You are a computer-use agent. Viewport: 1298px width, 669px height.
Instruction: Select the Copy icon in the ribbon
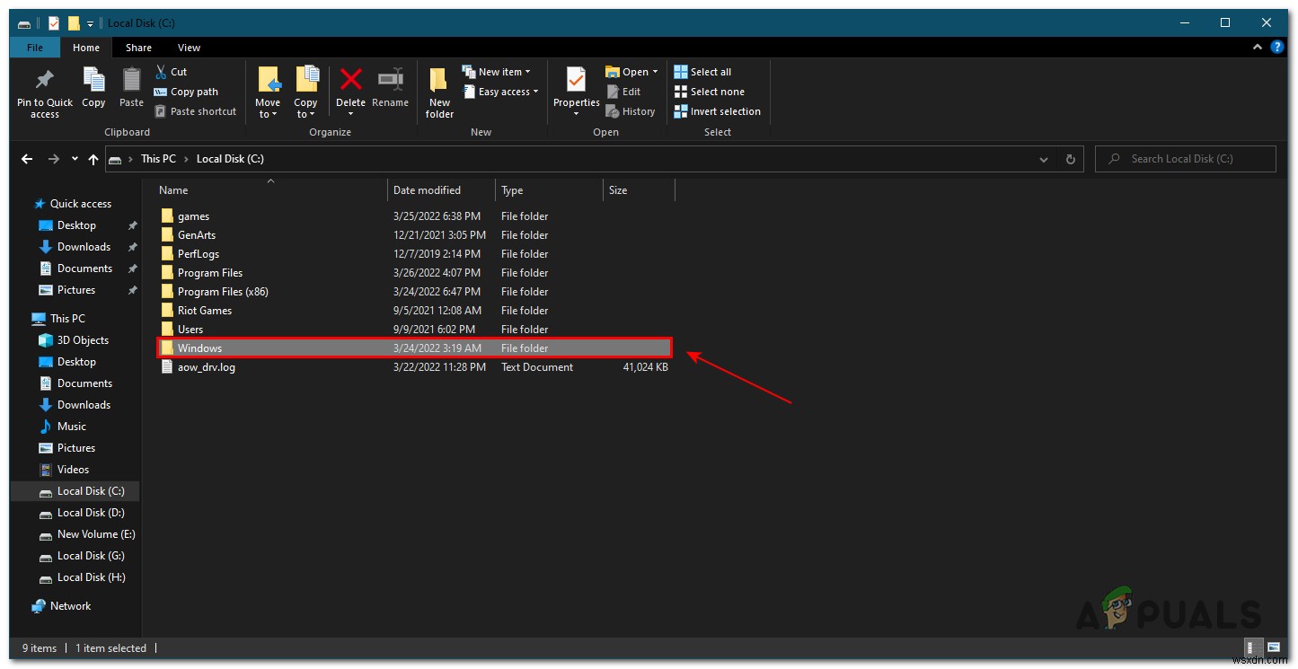tap(93, 85)
